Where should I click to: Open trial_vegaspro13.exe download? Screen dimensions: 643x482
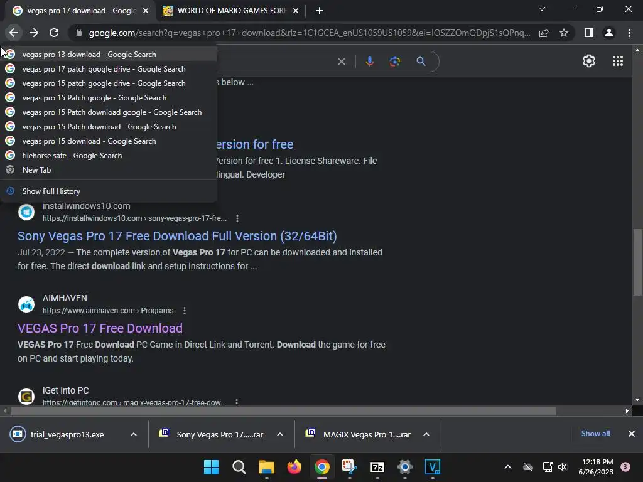click(67, 434)
